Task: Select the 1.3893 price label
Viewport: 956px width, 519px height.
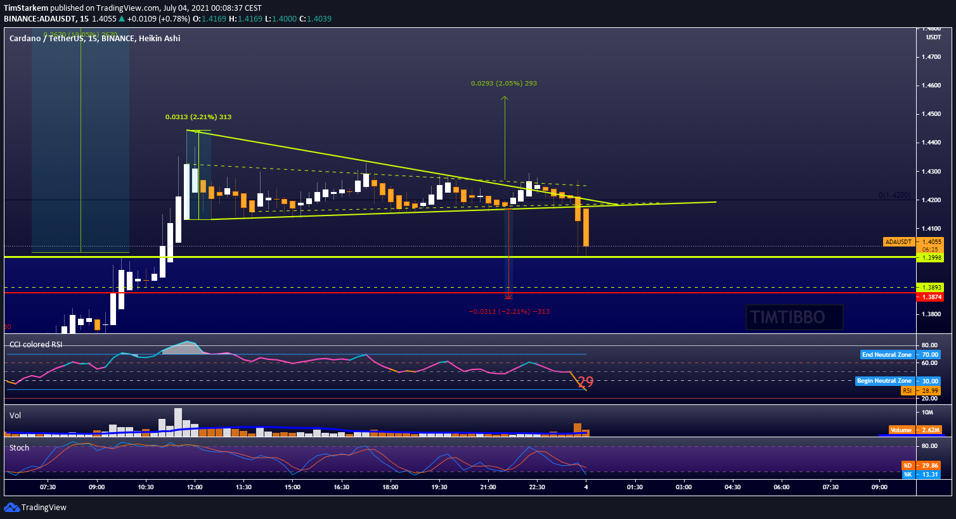Action: pyautogui.click(x=931, y=288)
